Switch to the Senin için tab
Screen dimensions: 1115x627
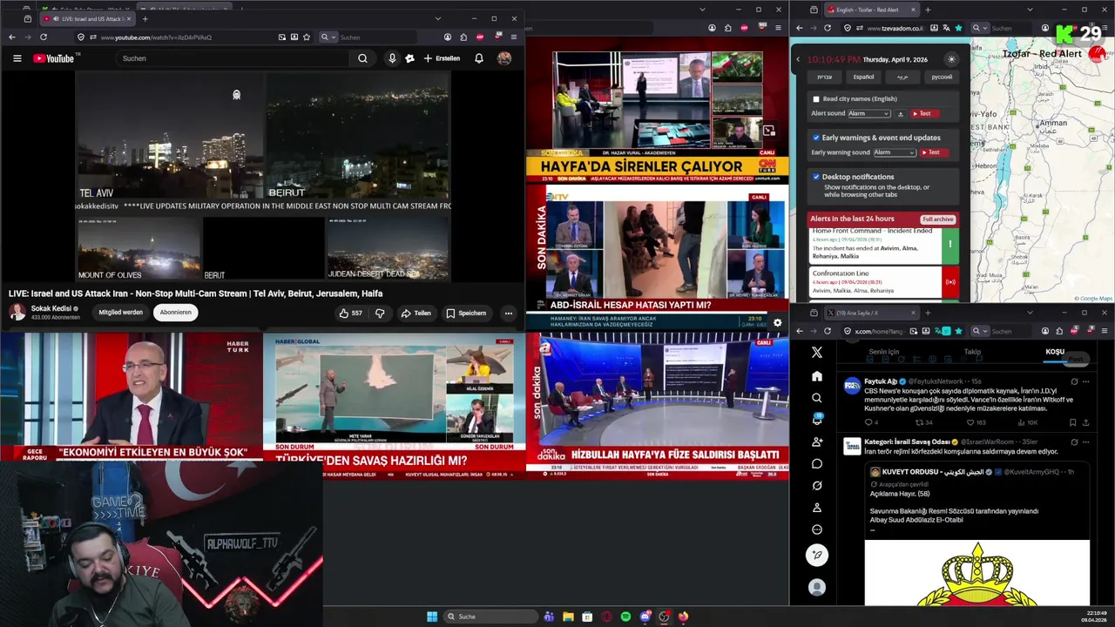pos(884,352)
